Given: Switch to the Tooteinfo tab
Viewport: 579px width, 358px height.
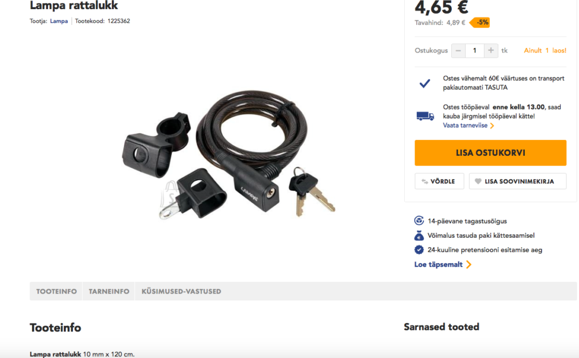Looking at the screenshot, I should [x=56, y=291].
